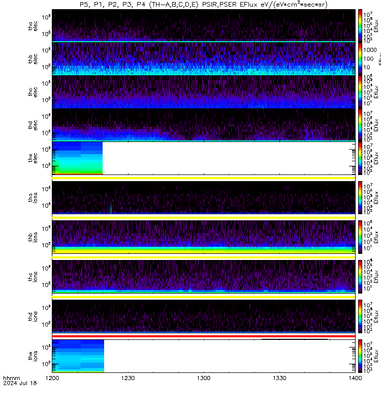Click the color bar beside the ions panel
Image resolution: width=381 pixels, height=407 pixels.
pyautogui.click(x=360, y=356)
